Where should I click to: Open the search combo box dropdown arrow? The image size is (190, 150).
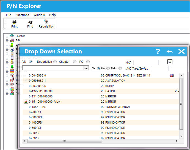tap(86, 68)
